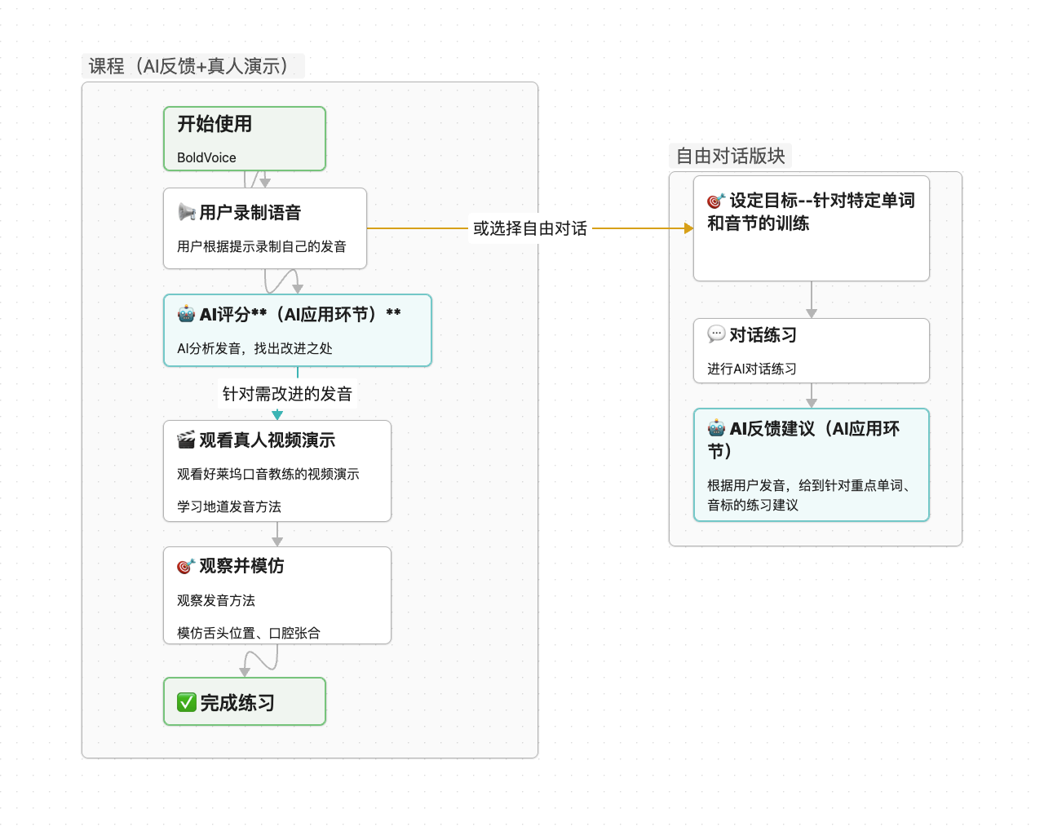Select the 对话练习 node body
This screenshot has height=840, width=1044.
[x=811, y=351]
